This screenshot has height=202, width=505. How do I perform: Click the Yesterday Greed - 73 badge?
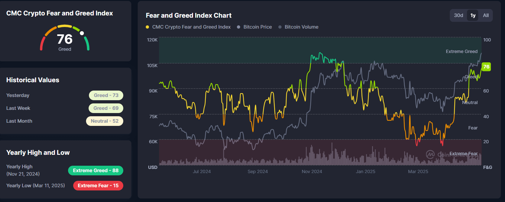point(106,95)
